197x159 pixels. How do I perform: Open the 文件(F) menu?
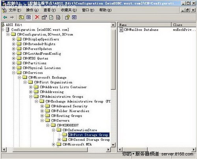[15, 10]
